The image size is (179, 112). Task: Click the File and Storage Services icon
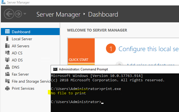coord(7,81)
